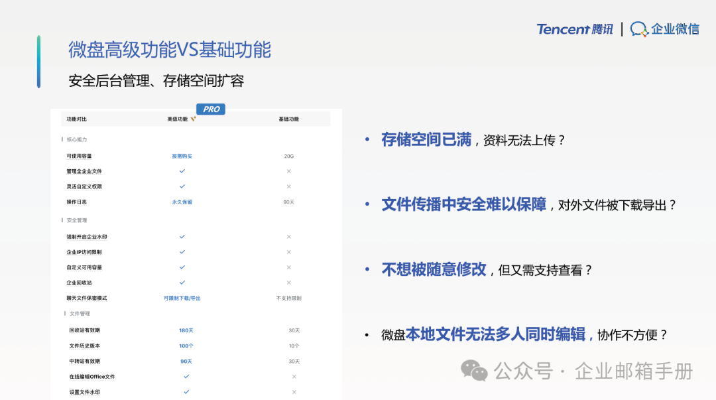Click the 操作日志 row label
Image resolution: width=716 pixels, height=400 pixels.
[77, 202]
